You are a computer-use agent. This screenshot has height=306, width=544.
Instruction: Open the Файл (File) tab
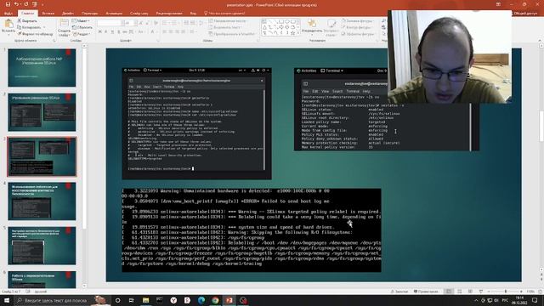pos(8,14)
